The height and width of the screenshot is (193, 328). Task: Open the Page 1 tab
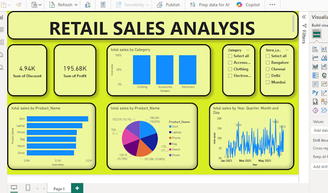tap(59, 189)
